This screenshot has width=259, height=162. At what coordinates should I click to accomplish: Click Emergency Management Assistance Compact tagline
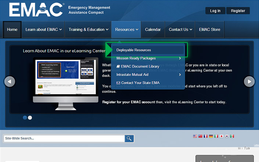[x=89, y=10]
